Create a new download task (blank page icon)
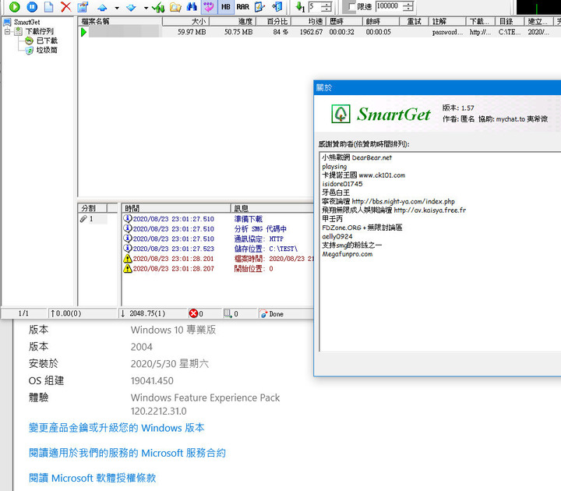The height and width of the screenshot is (491, 561). (48, 7)
